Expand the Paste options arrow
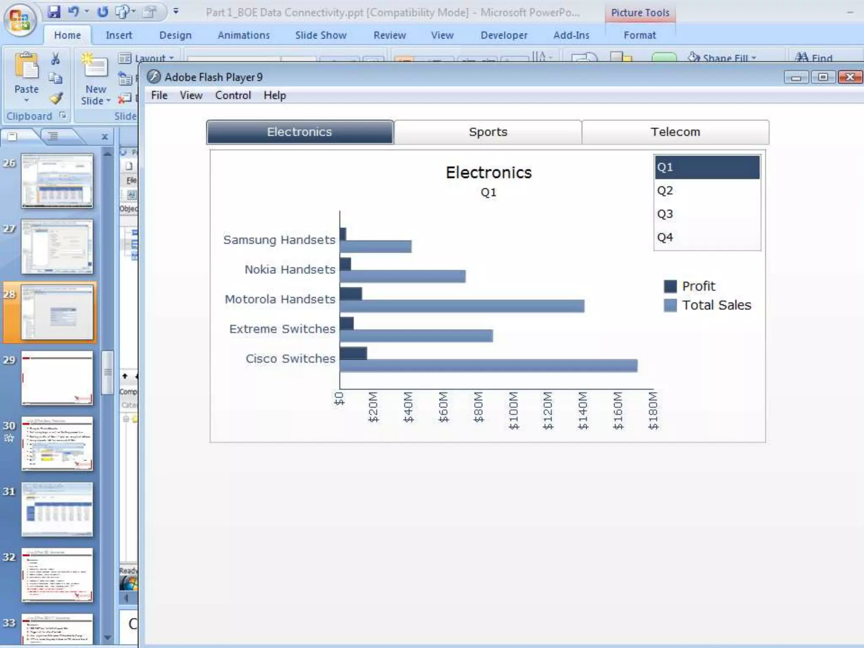Image resolution: width=864 pixels, height=648 pixels. pos(26,100)
